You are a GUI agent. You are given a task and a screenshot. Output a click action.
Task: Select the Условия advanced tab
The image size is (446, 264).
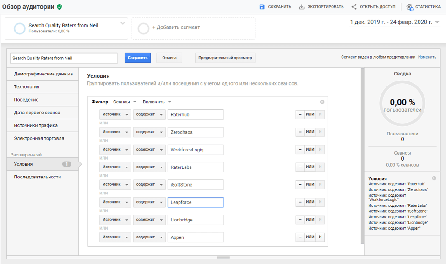coord(43,164)
